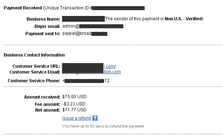Image resolution: width=223 pixels, height=137 pixels.
Task: Select the paypal@broad recipient address
Action: click(x=85, y=34)
